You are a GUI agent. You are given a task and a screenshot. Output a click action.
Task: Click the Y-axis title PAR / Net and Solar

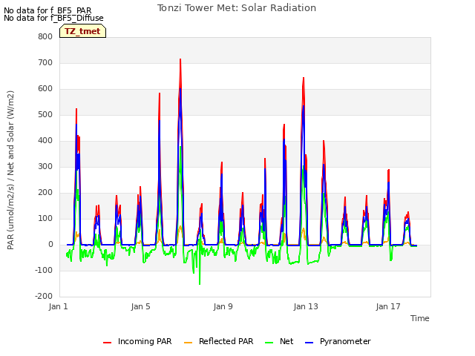coord(10,170)
